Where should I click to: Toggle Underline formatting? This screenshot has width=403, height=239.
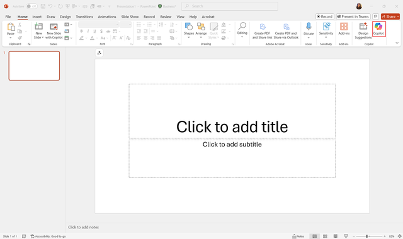94,31
